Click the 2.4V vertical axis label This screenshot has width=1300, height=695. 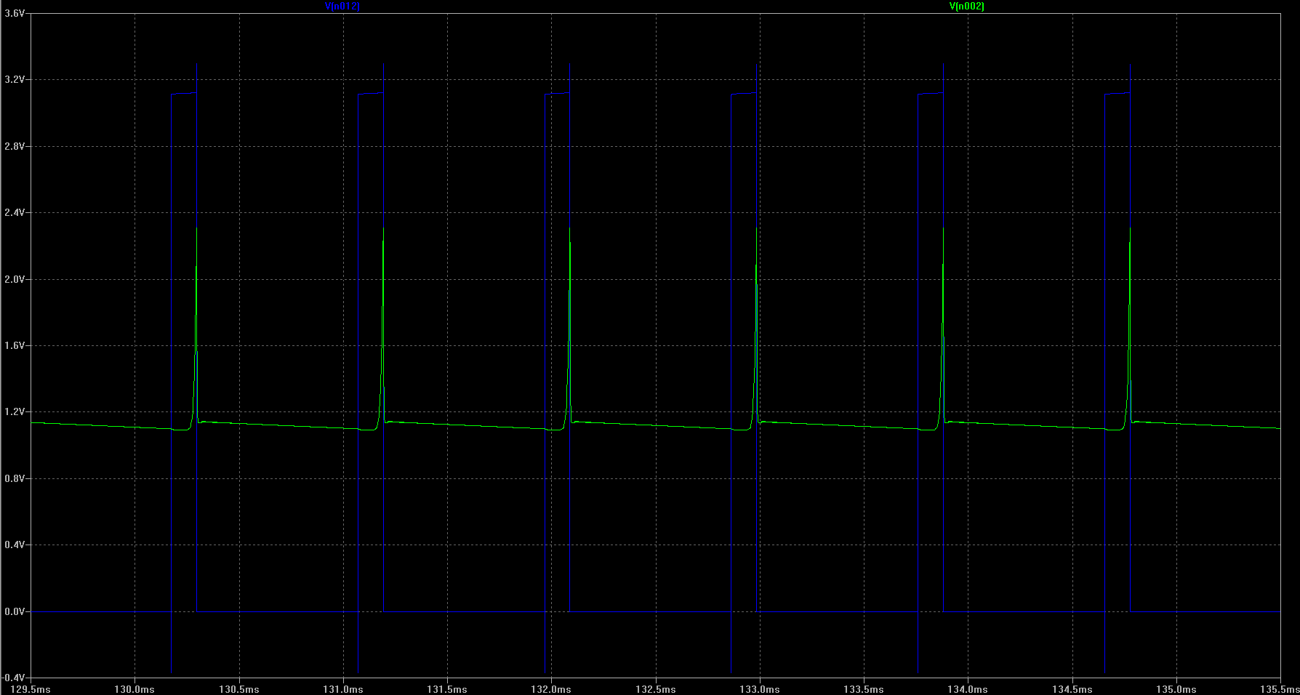coord(15,212)
